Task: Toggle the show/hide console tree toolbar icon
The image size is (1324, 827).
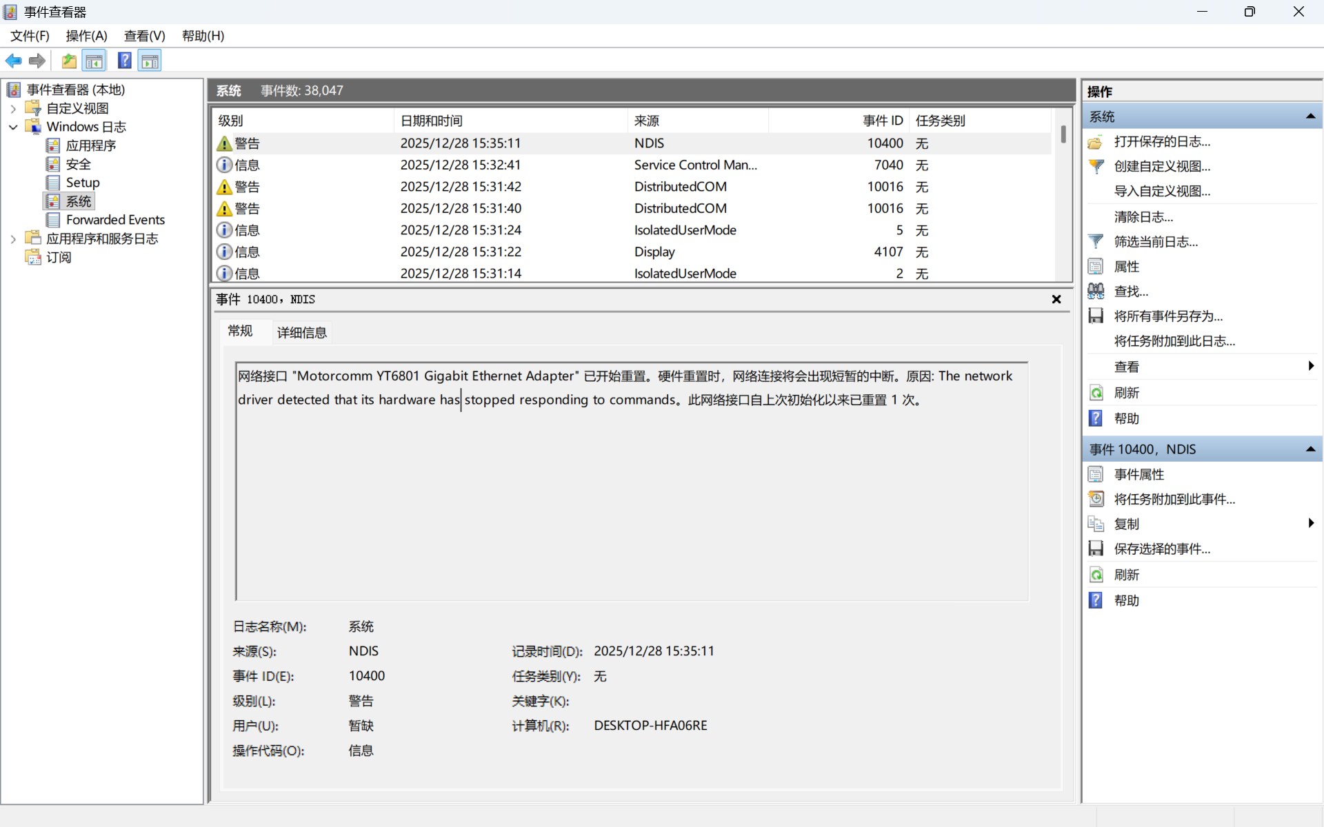Action: 94,61
